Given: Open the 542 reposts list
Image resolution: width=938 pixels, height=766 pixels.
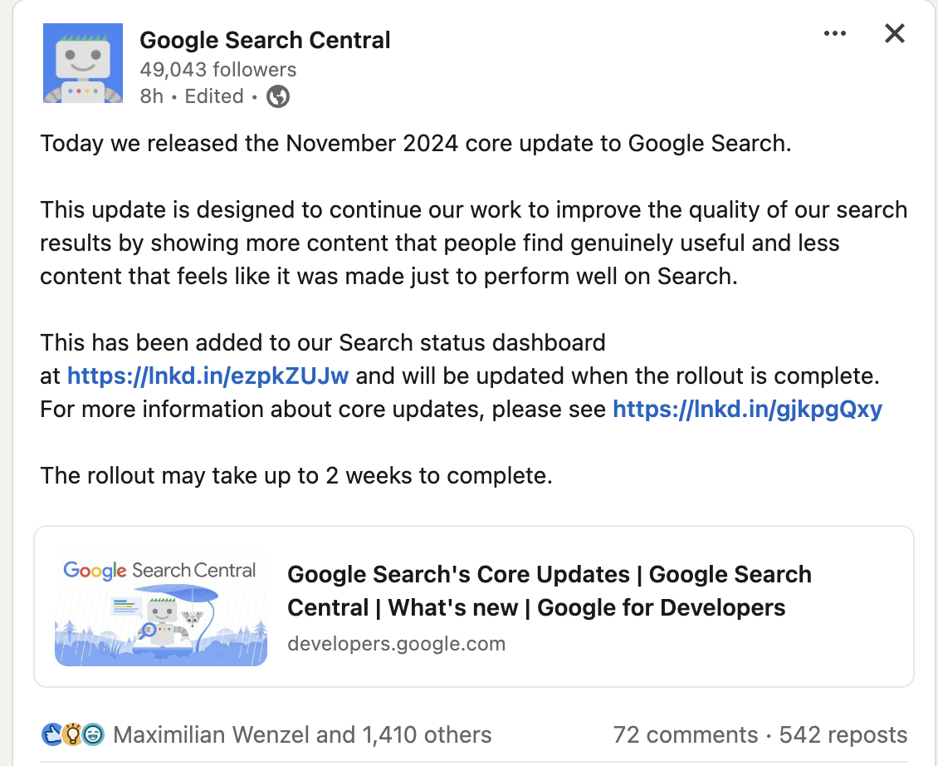Looking at the screenshot, I should (x=843, y=734).
